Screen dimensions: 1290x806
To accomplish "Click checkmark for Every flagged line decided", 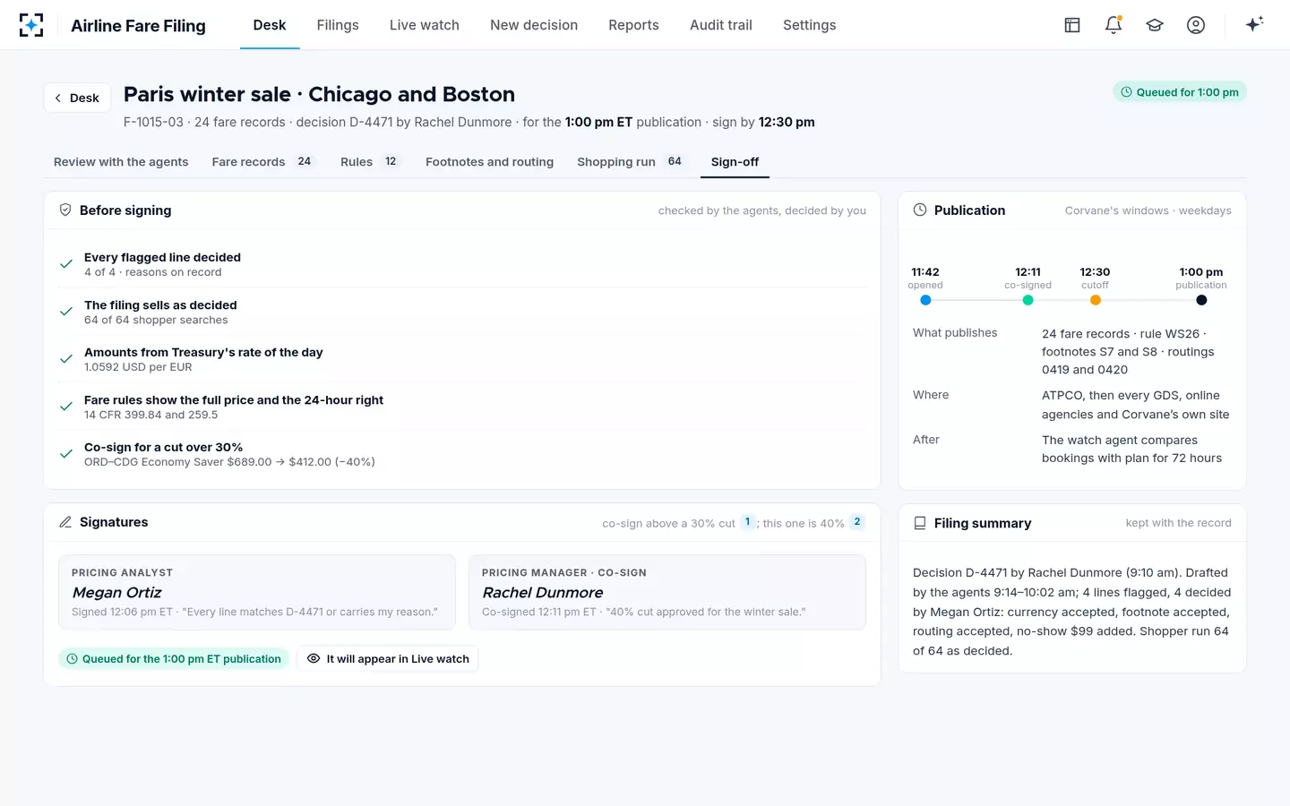I will pyautogui.click(x=66, y=264).
